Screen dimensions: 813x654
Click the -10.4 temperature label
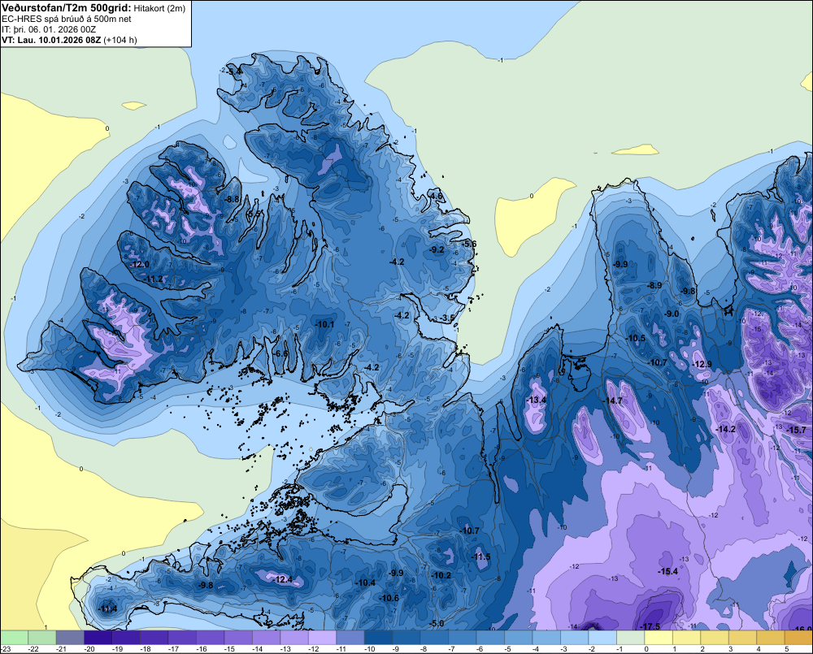pos(365,583)
